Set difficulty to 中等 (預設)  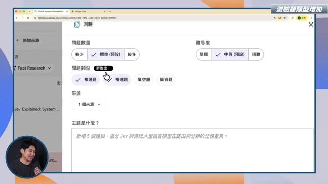click(230, 55)
